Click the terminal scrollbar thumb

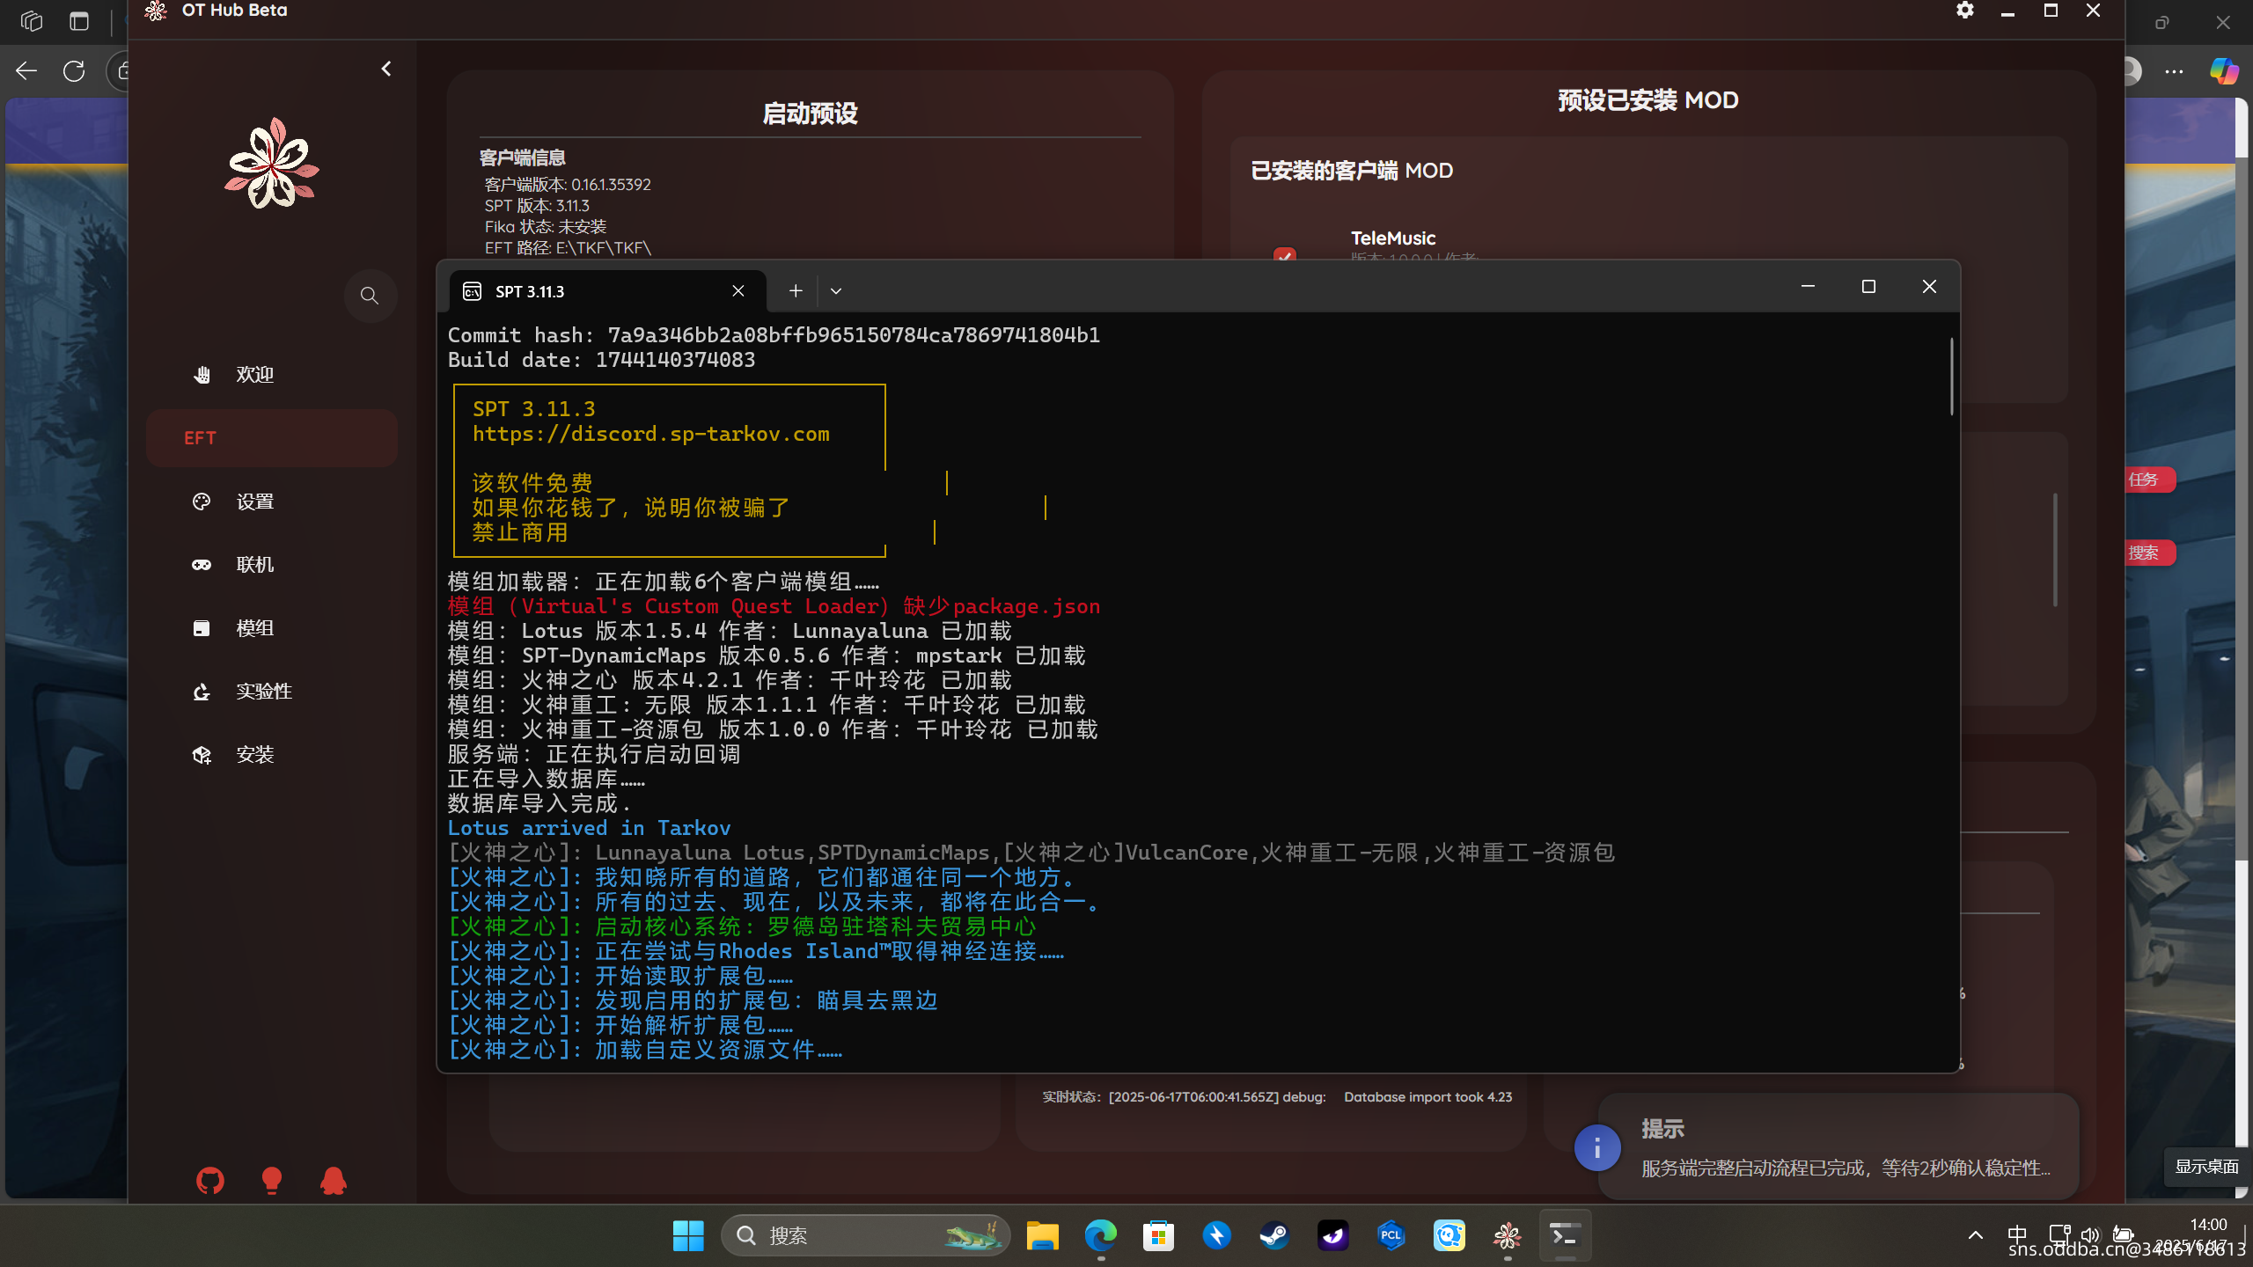click(1951, 377)
